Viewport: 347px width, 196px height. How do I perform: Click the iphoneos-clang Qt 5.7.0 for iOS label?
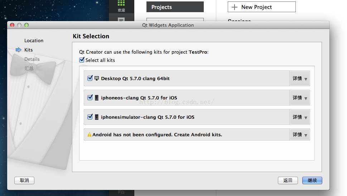coord(139,98)
